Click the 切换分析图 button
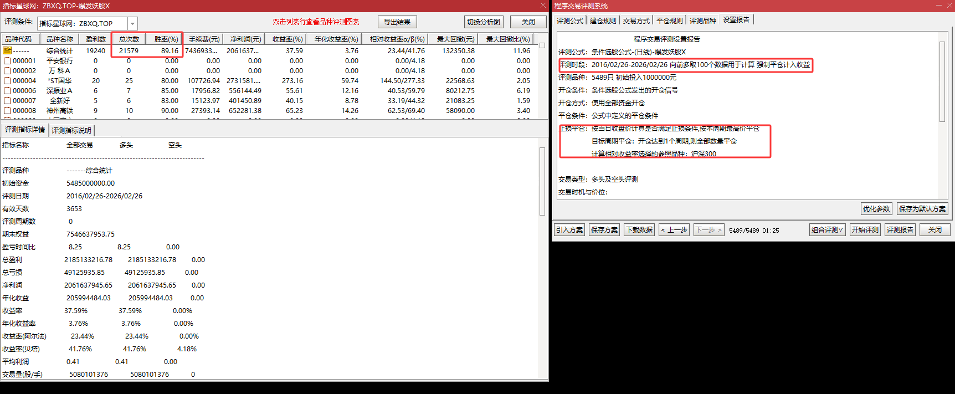Screen dimensions: 955x394 tap(484, 22)
